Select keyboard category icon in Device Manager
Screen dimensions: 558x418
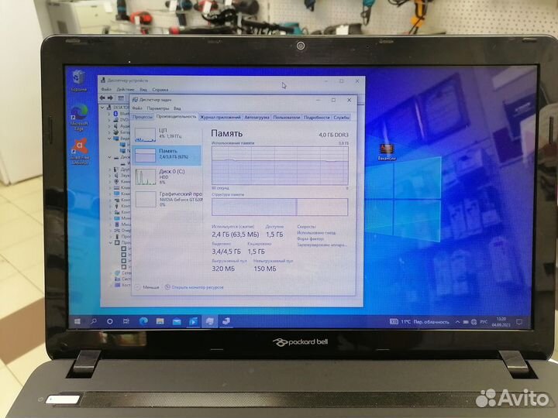pyautogui.click(x=116, y=187)
